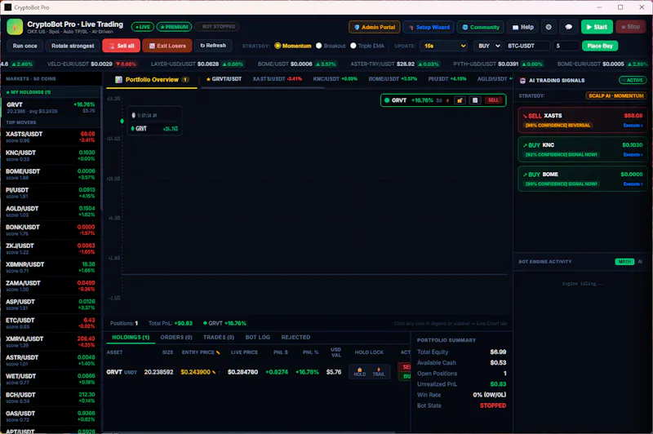Select the Breakout strategy radio
This screenshot has width=653, height=434.
tap(319, 46)
